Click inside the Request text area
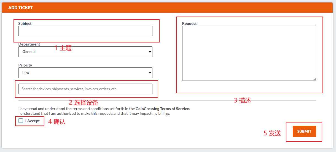The height and width of the screenshot is (152, 336). coord(249,53)
